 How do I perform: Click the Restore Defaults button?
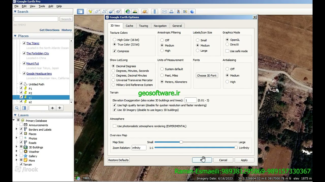119,160
